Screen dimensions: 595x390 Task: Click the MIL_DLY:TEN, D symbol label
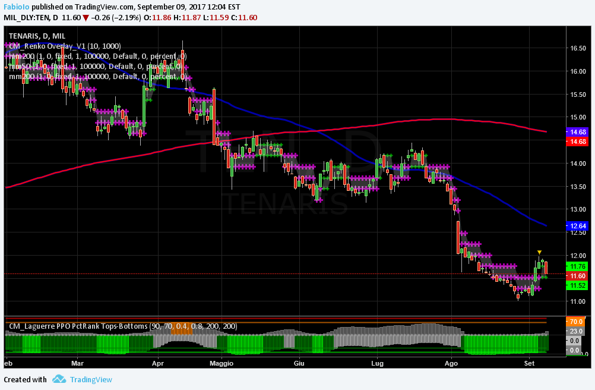31,18
